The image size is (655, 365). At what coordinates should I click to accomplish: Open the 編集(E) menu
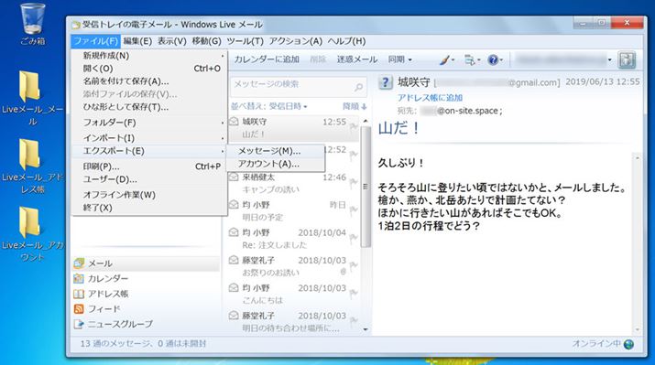point(137,41)
